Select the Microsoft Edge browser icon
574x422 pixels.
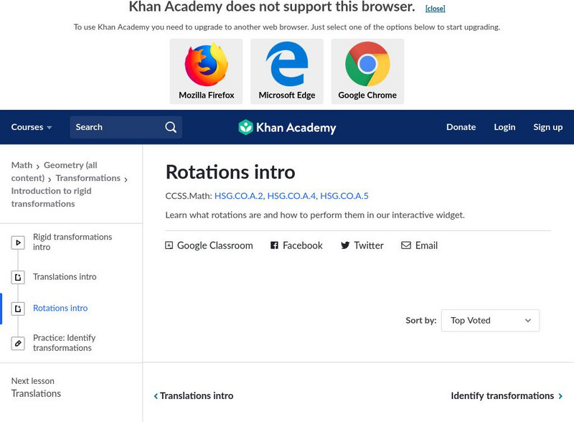(287, 65)
